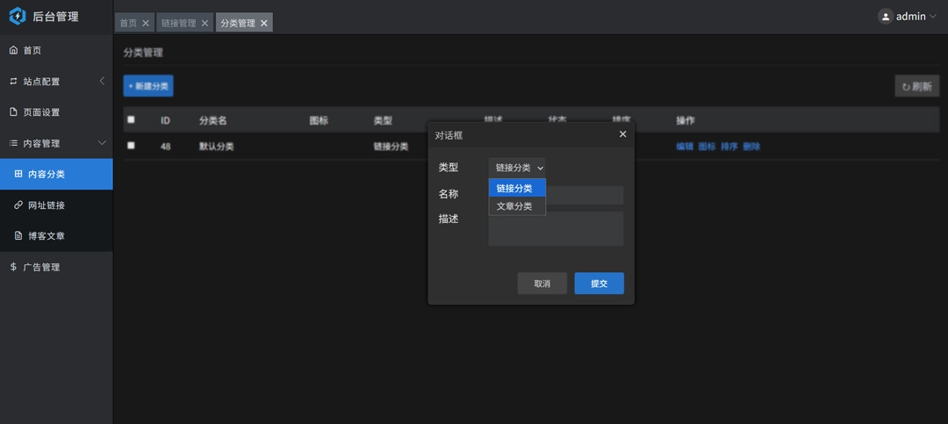Tick the select-all checkbox in table header
Image resolution: width=948 pixels, height=424 pixels.
pos(131,120)
